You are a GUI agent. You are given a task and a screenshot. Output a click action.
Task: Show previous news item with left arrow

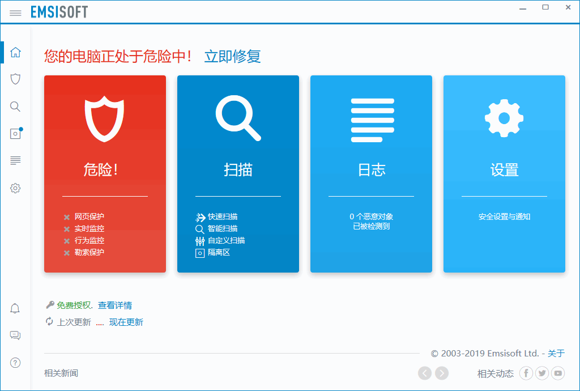tap(425, 373)
